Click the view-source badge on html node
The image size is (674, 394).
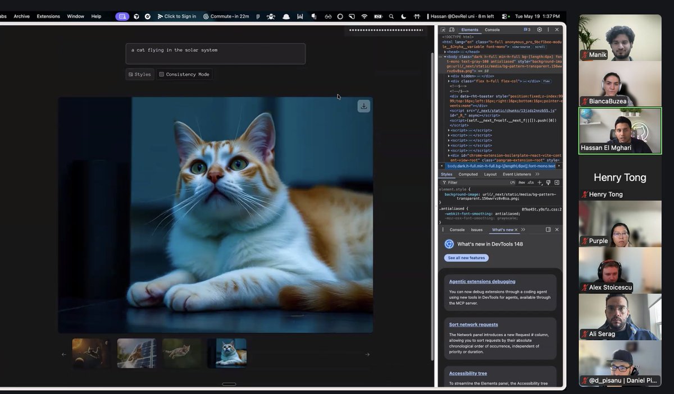(521, 47)
